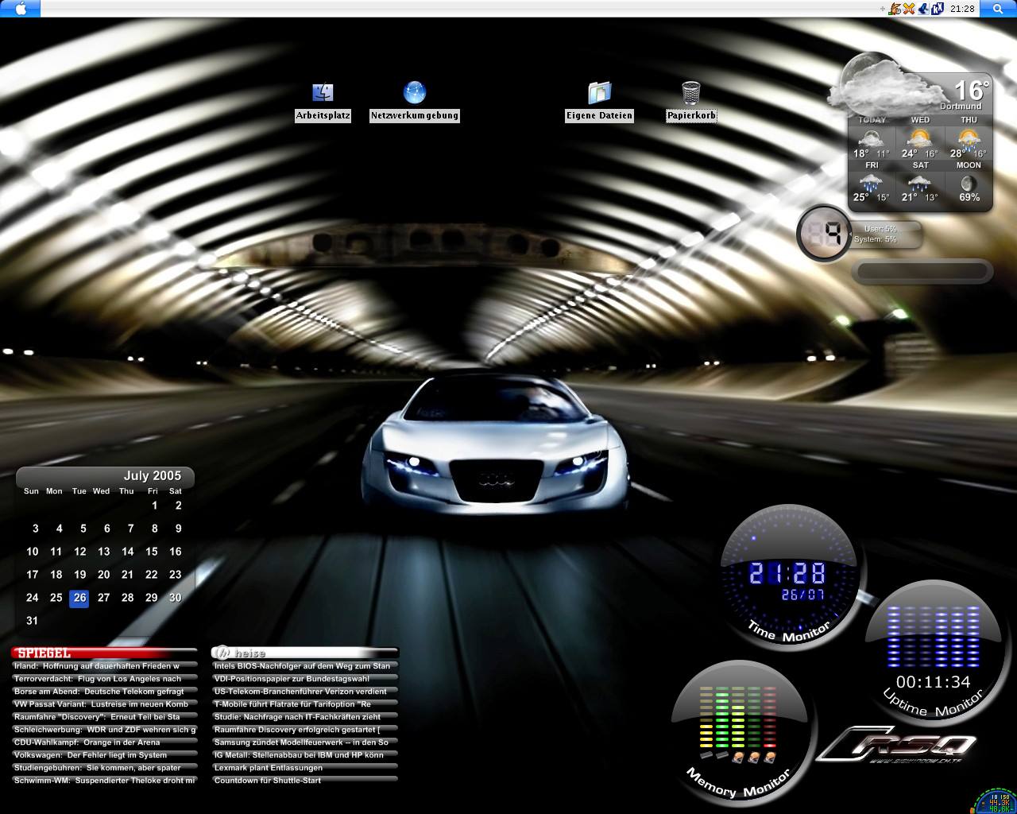Open the Apple logo menu

click(x=21, y=9)
